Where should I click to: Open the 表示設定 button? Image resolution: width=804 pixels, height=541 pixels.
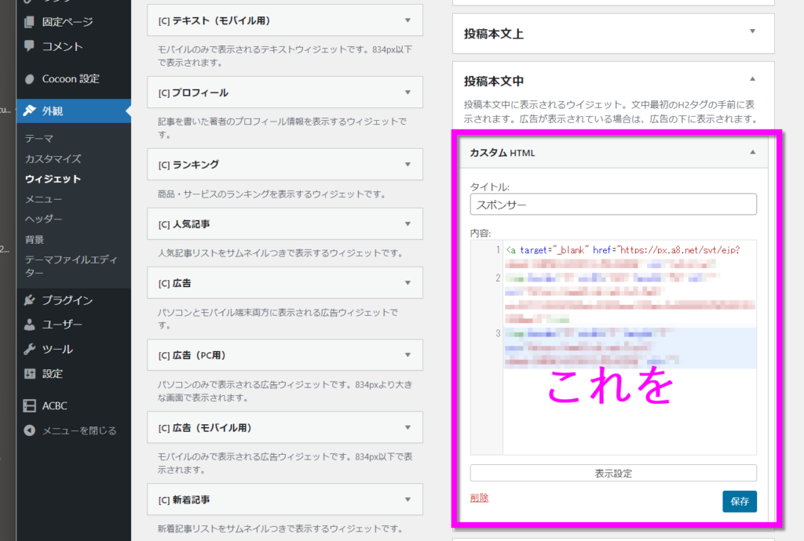coord(613,474)
